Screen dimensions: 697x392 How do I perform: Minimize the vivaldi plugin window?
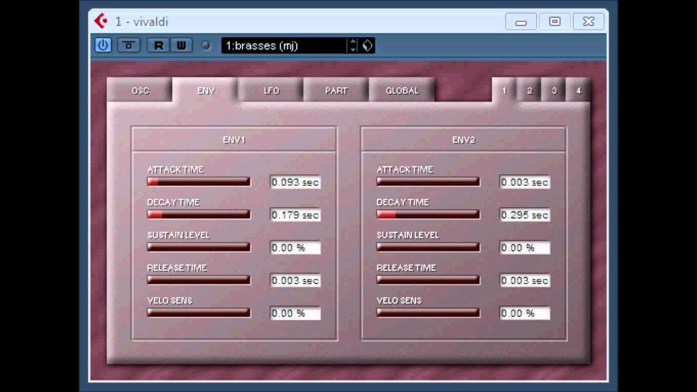coord(521,22)
